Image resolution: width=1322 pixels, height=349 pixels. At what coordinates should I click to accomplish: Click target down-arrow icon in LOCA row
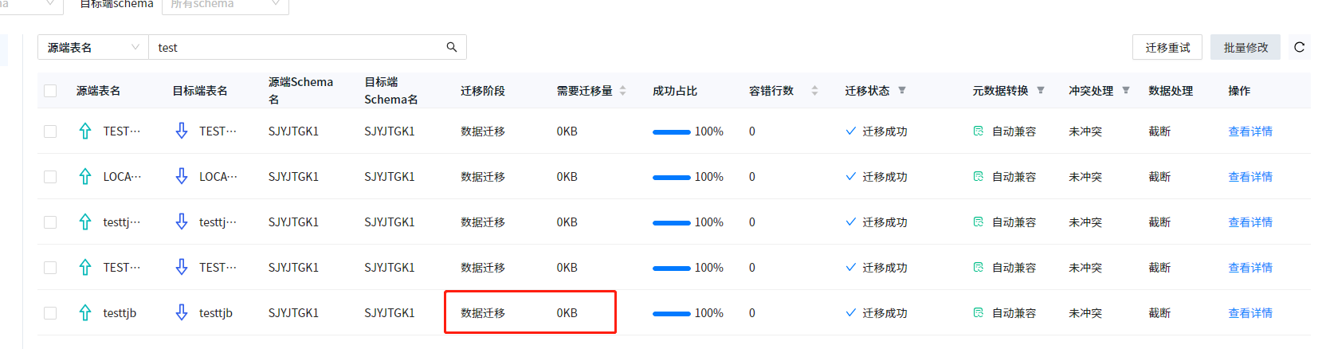tap(182, 176)
